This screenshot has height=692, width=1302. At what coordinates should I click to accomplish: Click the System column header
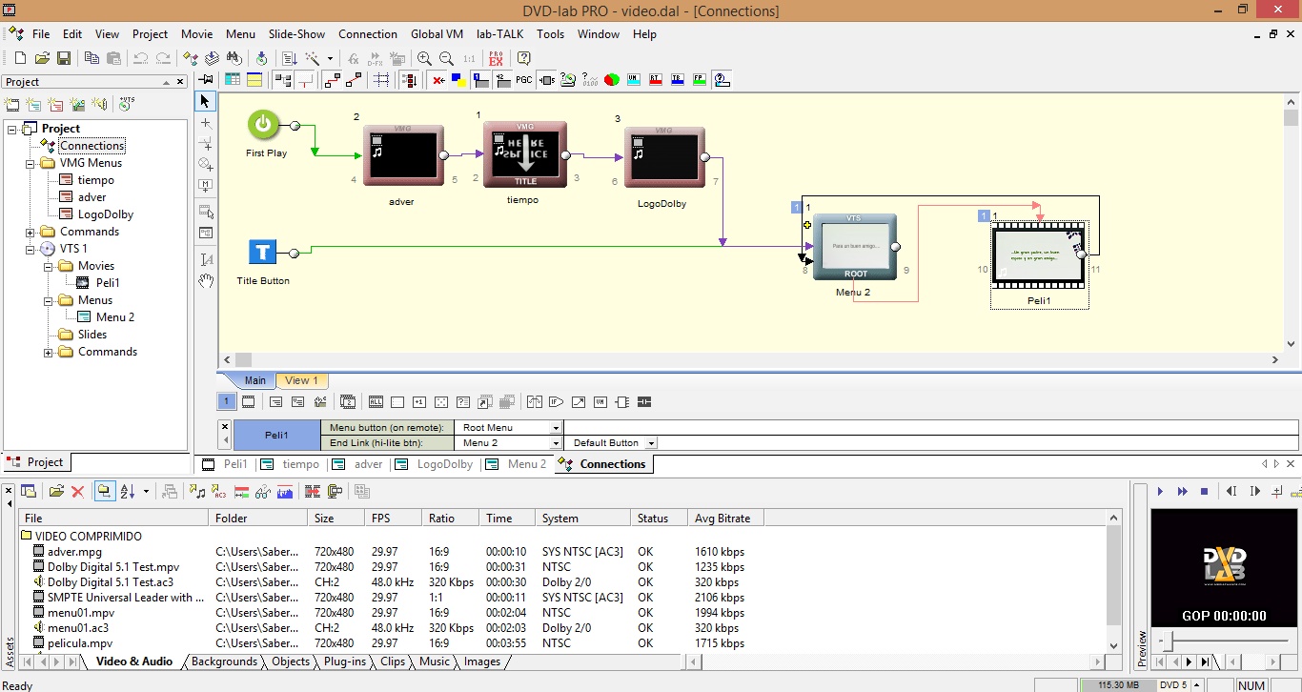(x=560, y=519)
